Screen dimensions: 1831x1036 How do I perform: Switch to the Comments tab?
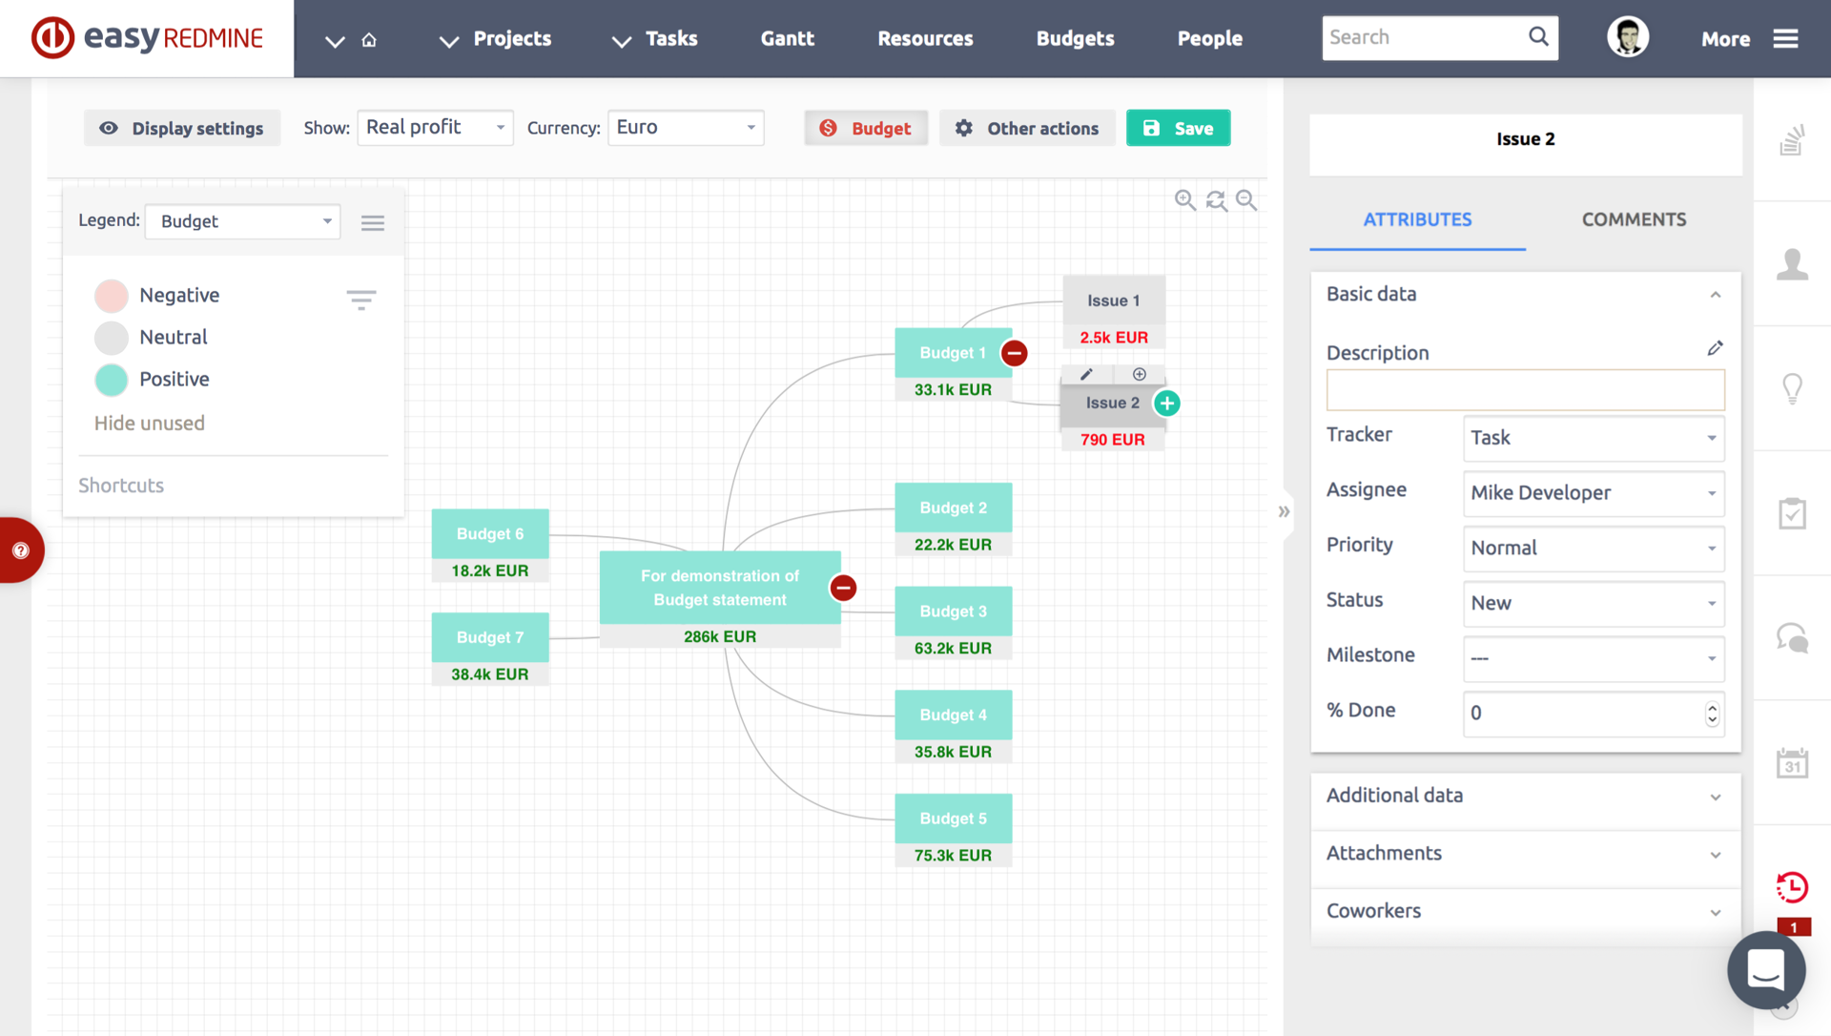click(x=1634, y=219)
